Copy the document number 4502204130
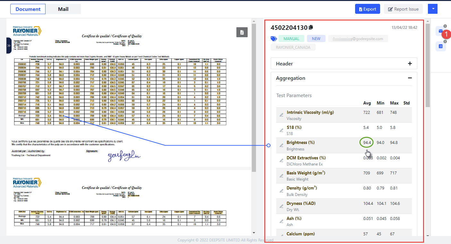This screenshot has height=244, width=451. [x=311, y=28]
